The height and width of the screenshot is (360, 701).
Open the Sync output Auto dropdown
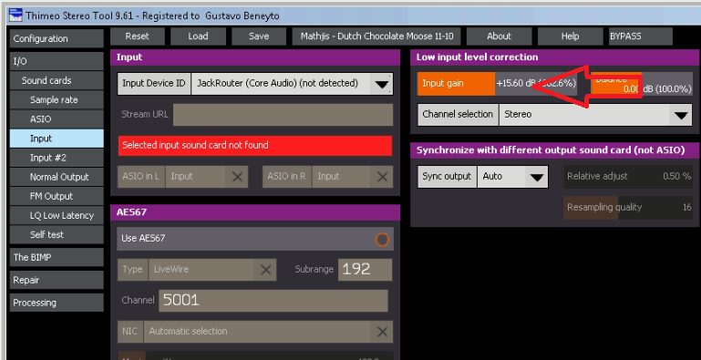coord(536,177)
